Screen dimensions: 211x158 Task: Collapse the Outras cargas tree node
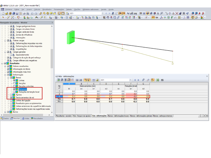pyautogui.click(x=5, y=40)
